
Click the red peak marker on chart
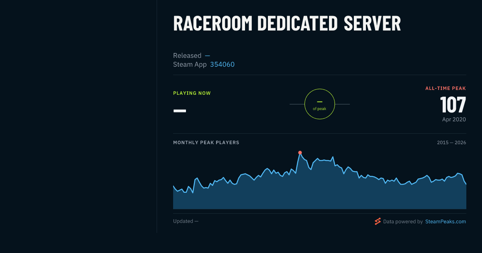click(x=300, y=153)
